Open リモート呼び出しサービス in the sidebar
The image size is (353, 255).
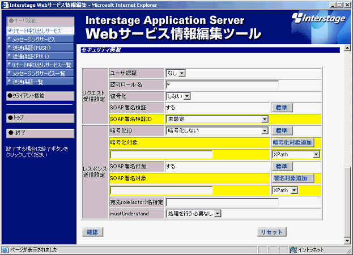[40, 31]
